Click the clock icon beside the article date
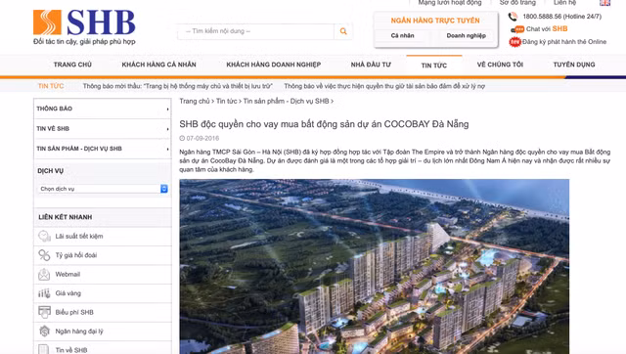626x354 pixels. coord(182,139)
